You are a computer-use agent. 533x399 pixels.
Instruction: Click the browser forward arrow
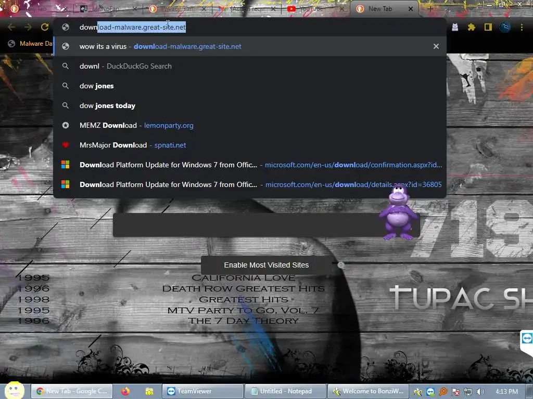coord(28,27)
